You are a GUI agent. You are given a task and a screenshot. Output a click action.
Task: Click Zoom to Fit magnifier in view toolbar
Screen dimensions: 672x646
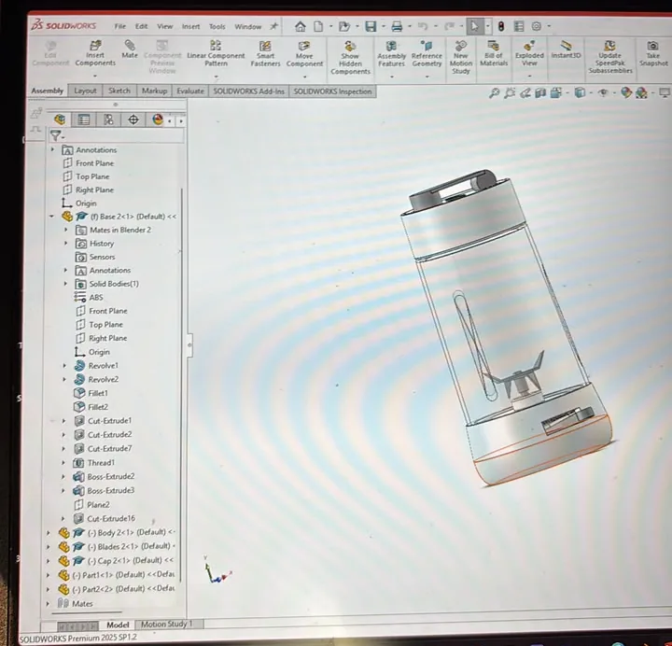(494, 92)
